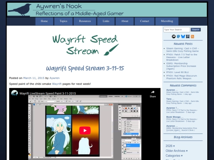Open the Microblog navigation item
214x160 pixels.
click(x=167, y=21)
